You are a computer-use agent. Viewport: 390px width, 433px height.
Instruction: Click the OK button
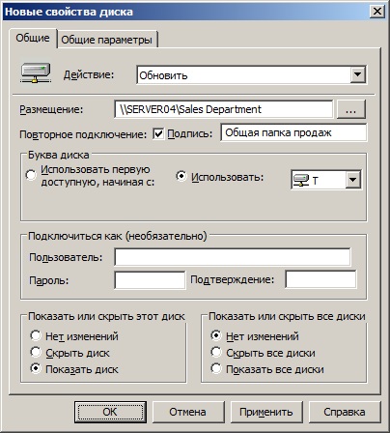(110, 412)
